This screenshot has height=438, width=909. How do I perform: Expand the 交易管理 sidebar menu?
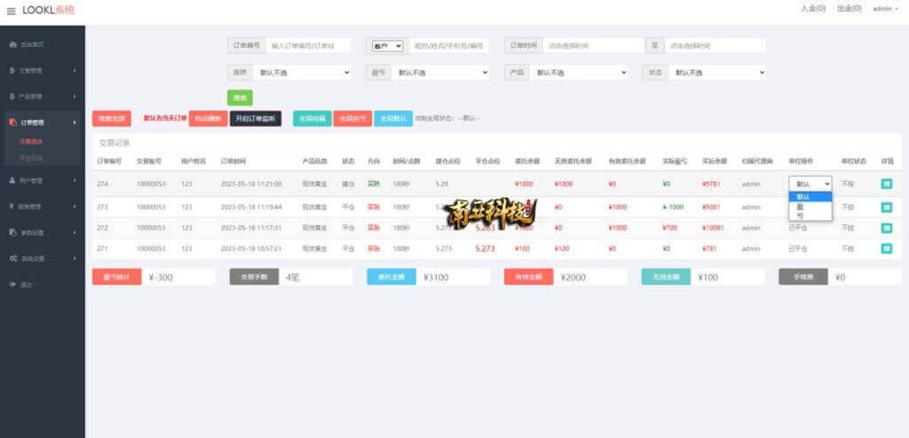(43, 70)
